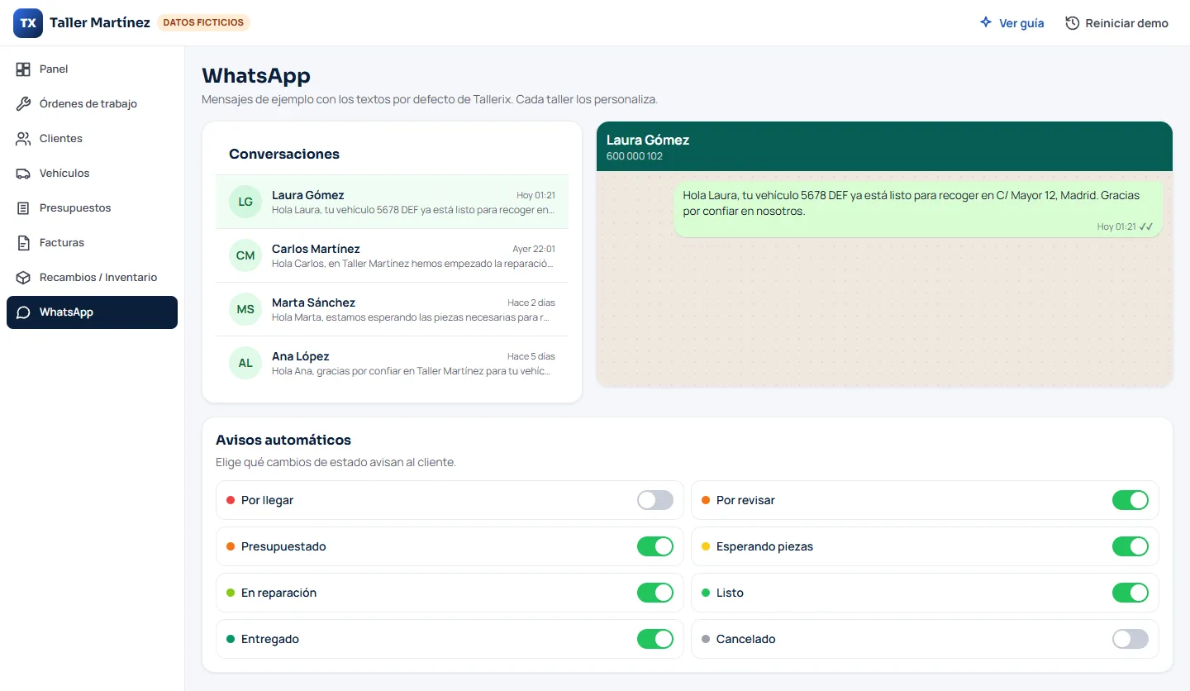Click the document icon for Presupuestos
The width and height of the screenshot is (1190, 691).
tap(23, 208)
